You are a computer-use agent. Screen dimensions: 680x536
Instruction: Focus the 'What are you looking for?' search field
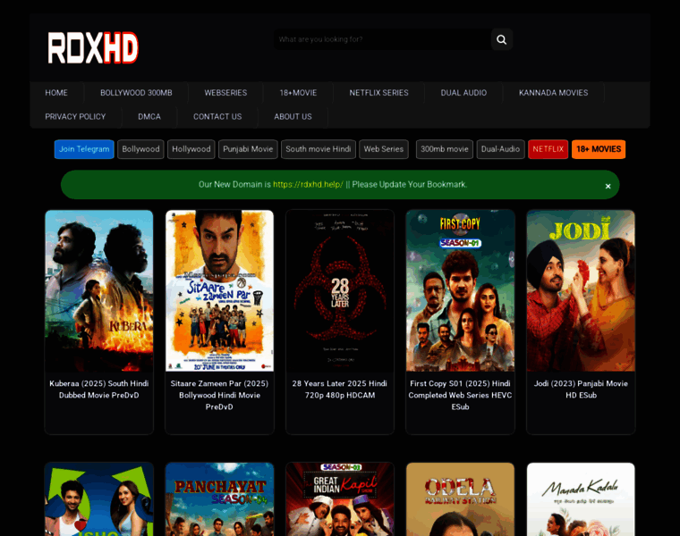tap(383, 39)
